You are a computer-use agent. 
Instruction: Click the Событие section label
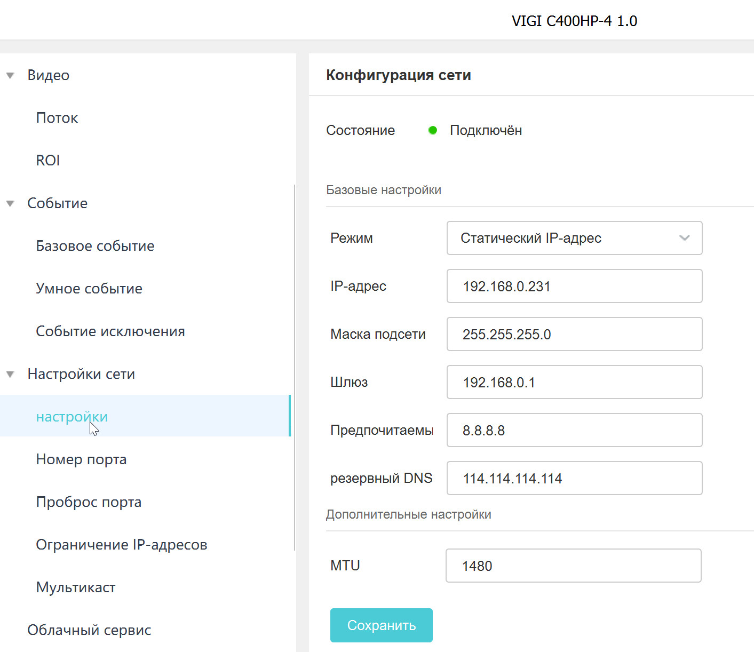pyautogui.click(x=58, y=203)
